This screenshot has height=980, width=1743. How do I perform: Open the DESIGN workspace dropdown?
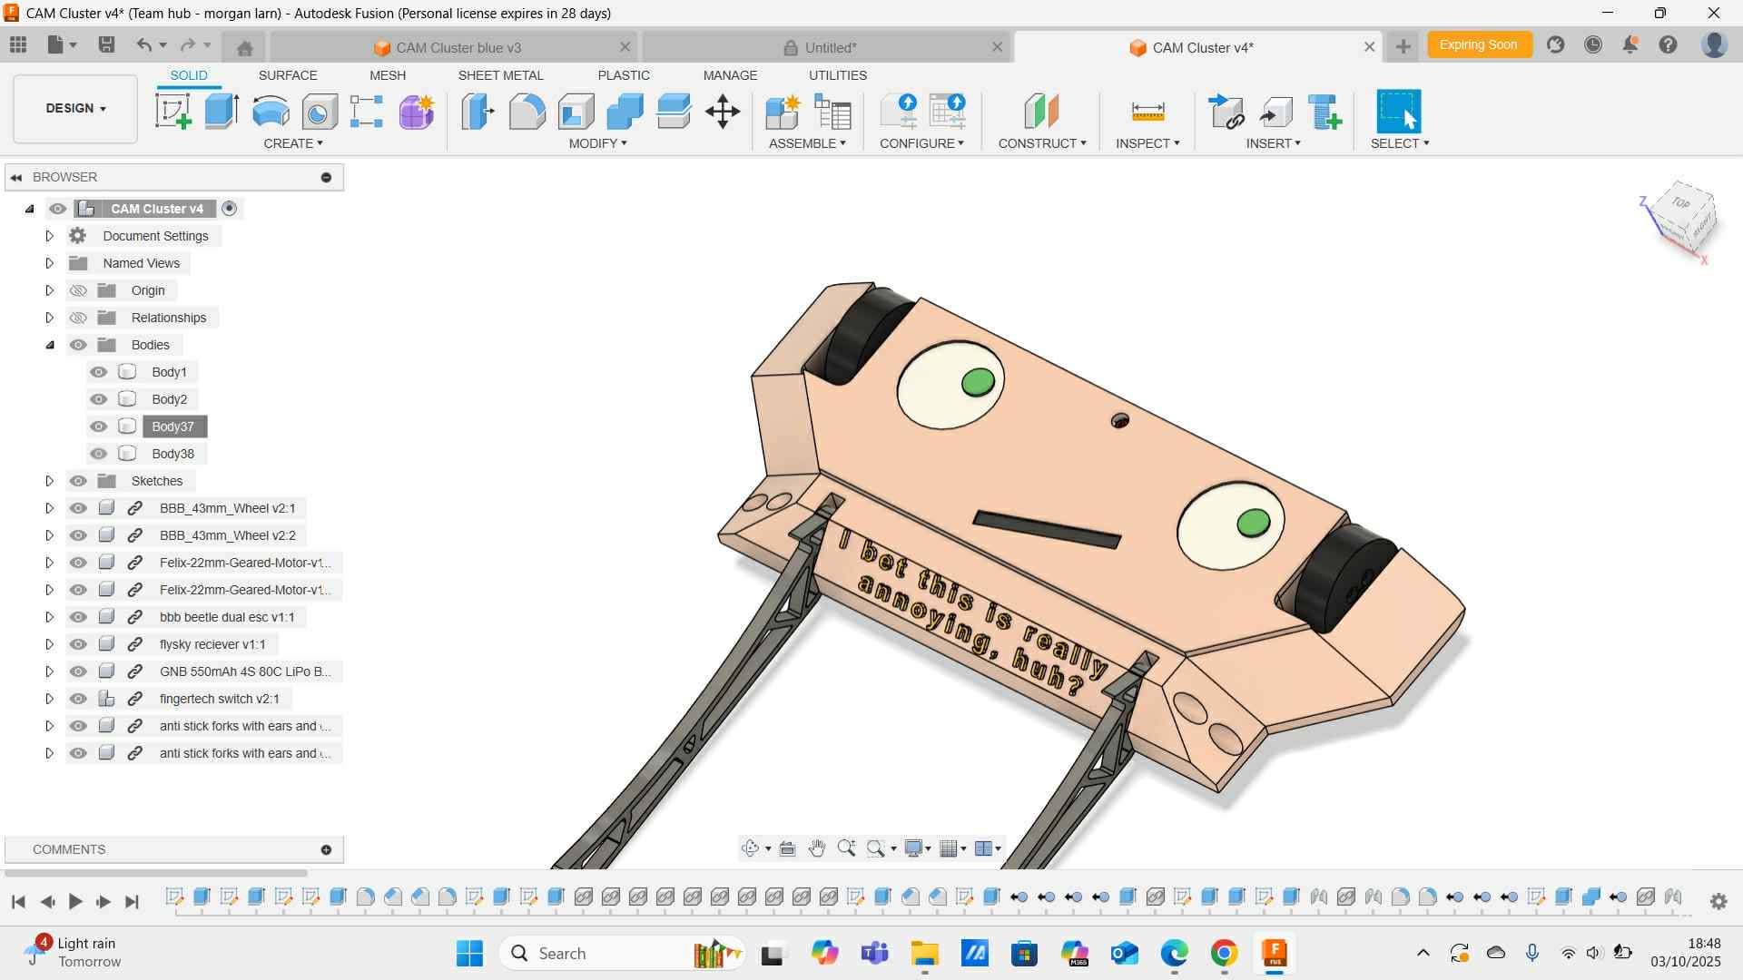pyautogui.click(x=75, y=108)
